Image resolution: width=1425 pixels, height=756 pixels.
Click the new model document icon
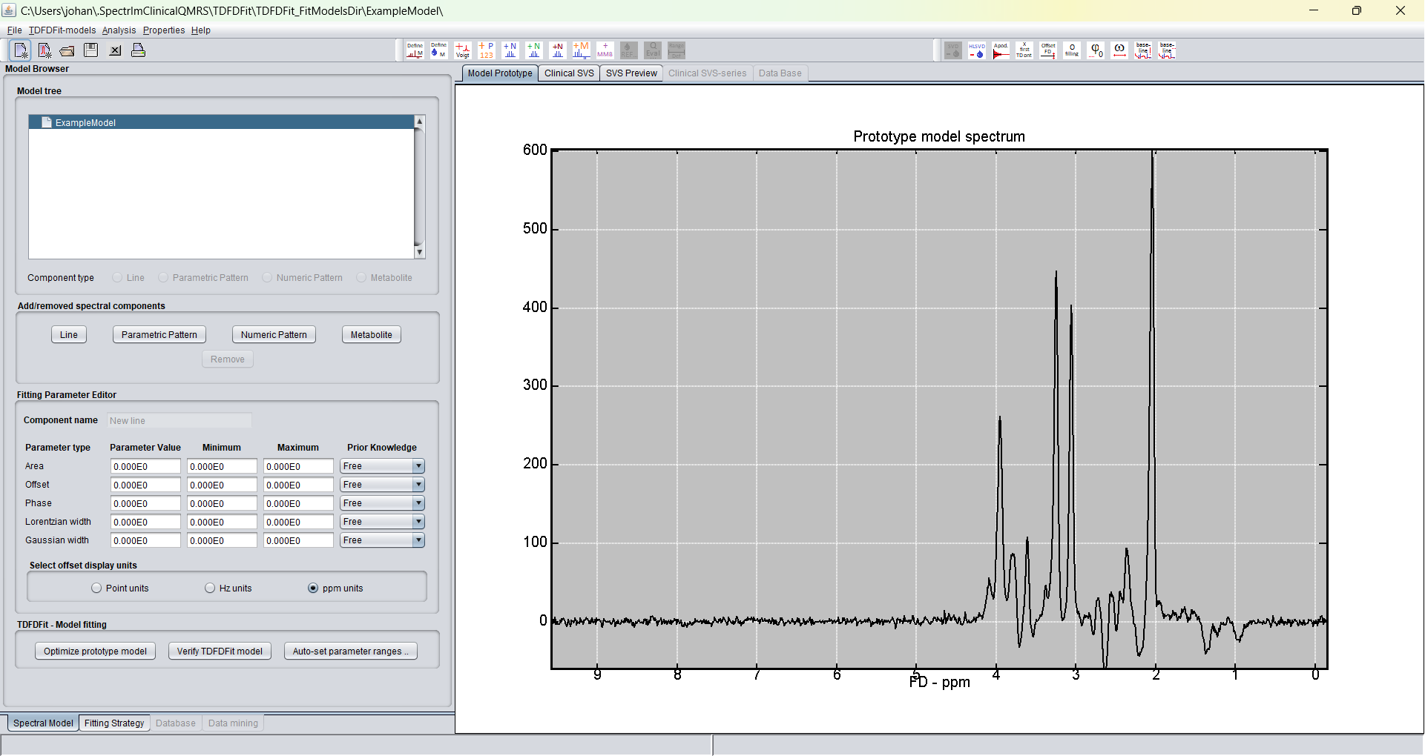tap(21, 50)
